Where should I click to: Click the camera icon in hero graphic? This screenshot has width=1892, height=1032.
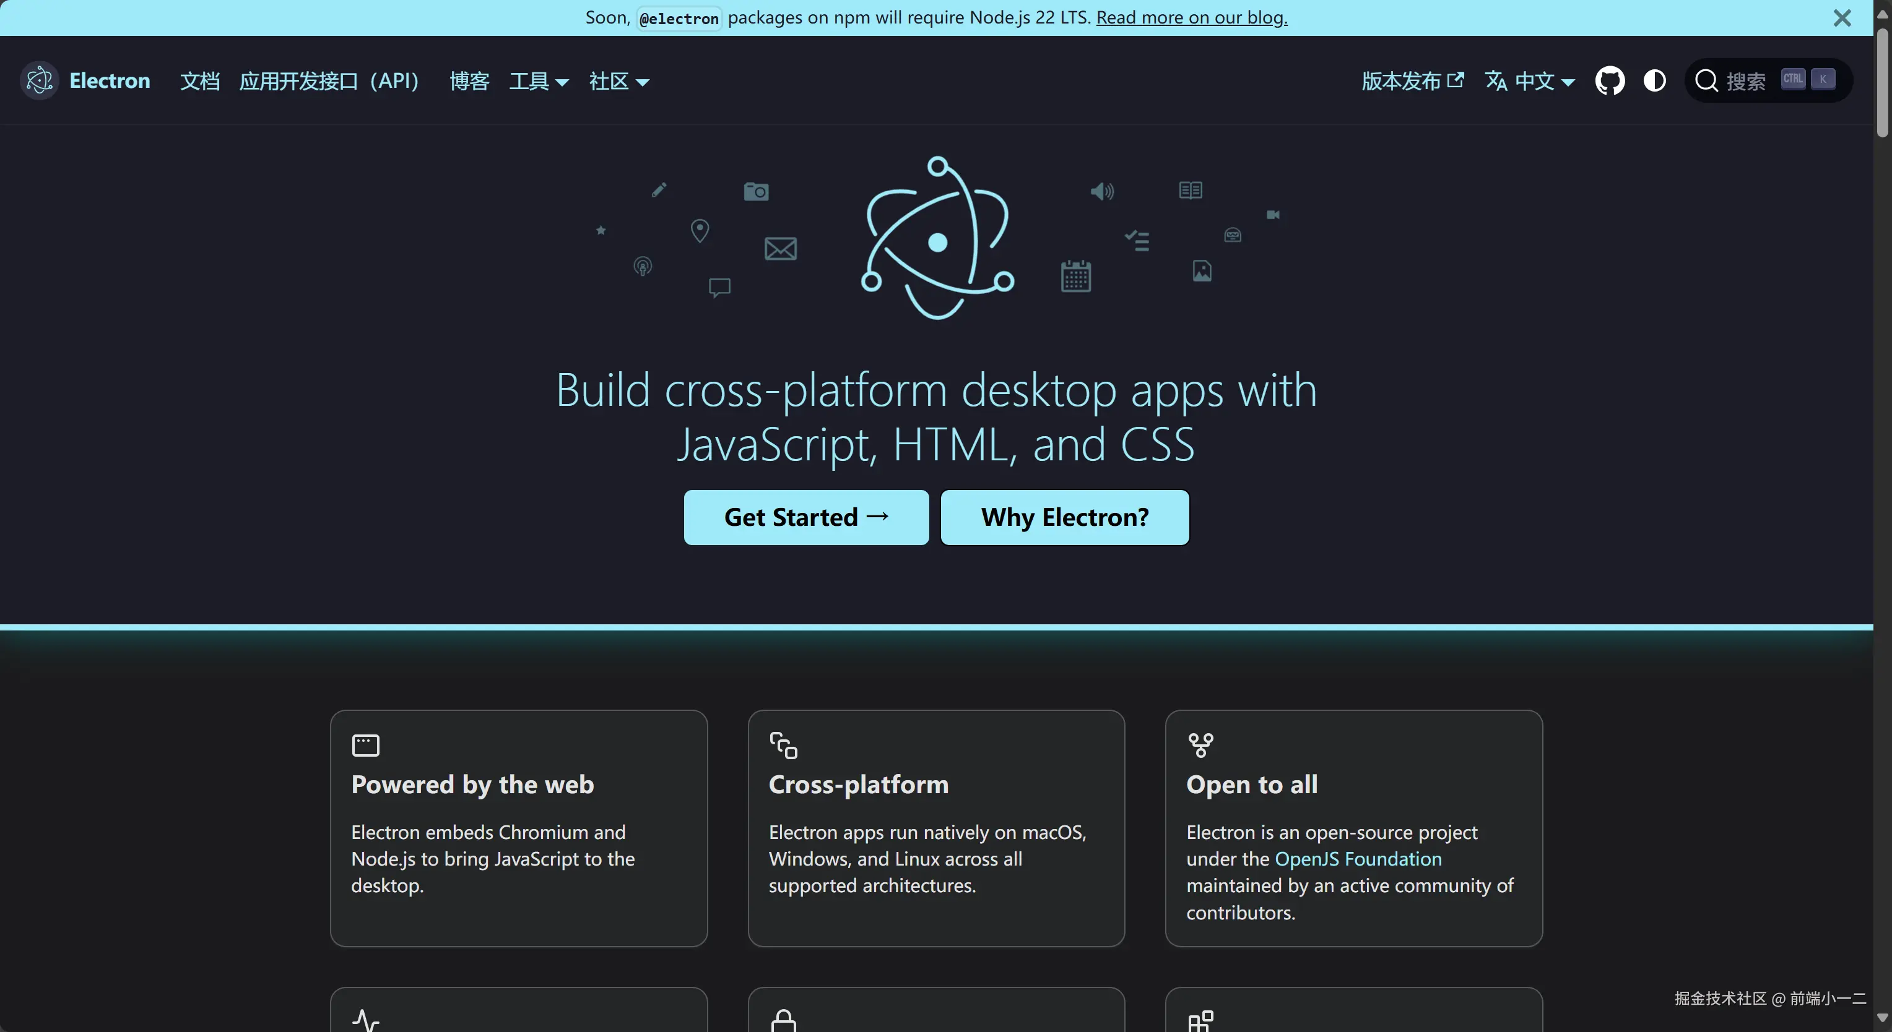tap(756, 192)
